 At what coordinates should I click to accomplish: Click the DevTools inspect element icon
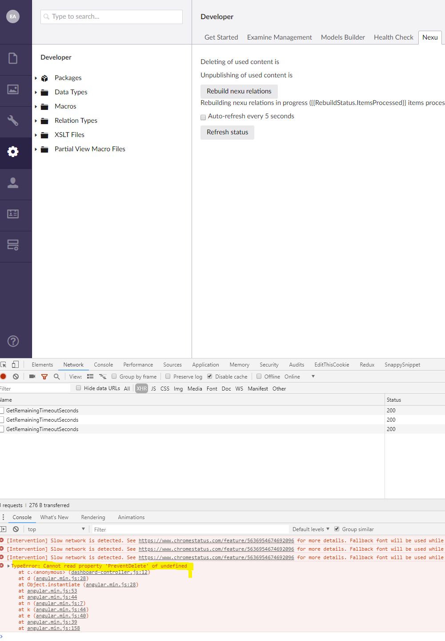[4, 364]
